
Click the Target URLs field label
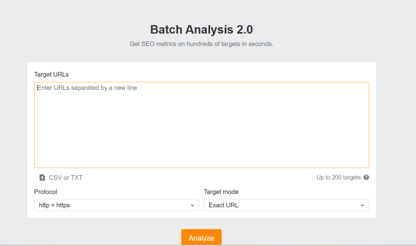(52, 75)
